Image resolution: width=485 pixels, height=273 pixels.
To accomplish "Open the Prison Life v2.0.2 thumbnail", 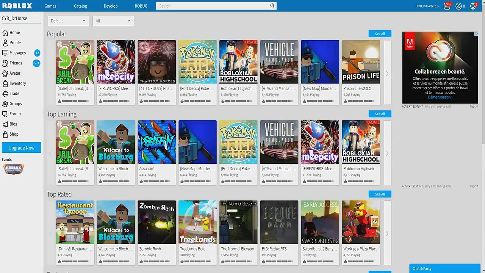I will pos(361,62).
